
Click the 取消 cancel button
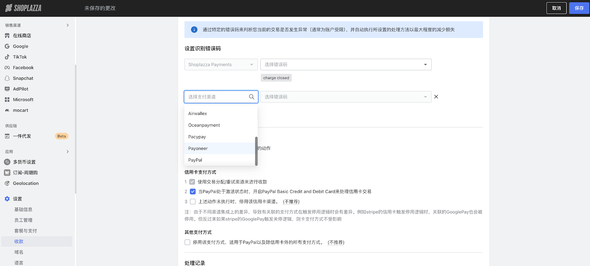point(556,8)
